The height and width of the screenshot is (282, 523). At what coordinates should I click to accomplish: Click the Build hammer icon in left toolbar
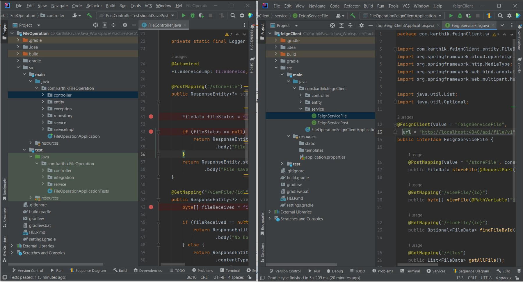89,15
